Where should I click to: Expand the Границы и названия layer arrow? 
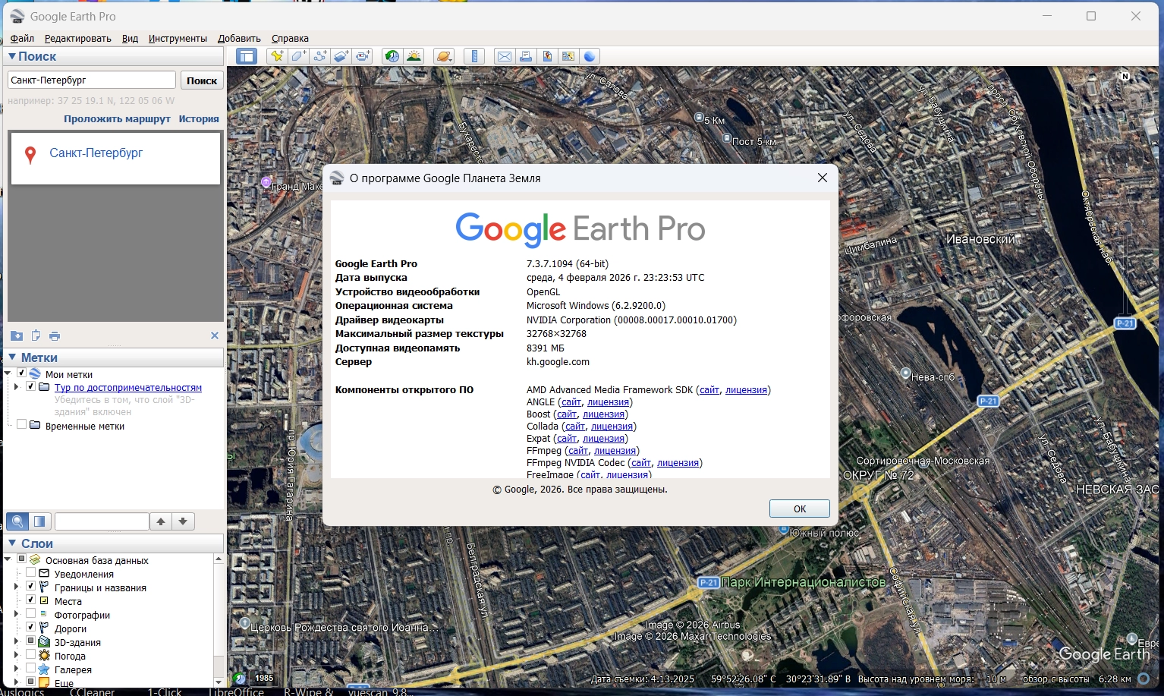[17, 587]
